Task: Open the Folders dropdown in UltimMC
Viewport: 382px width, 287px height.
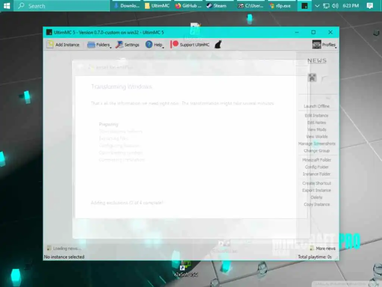Action: pos(99,45)
